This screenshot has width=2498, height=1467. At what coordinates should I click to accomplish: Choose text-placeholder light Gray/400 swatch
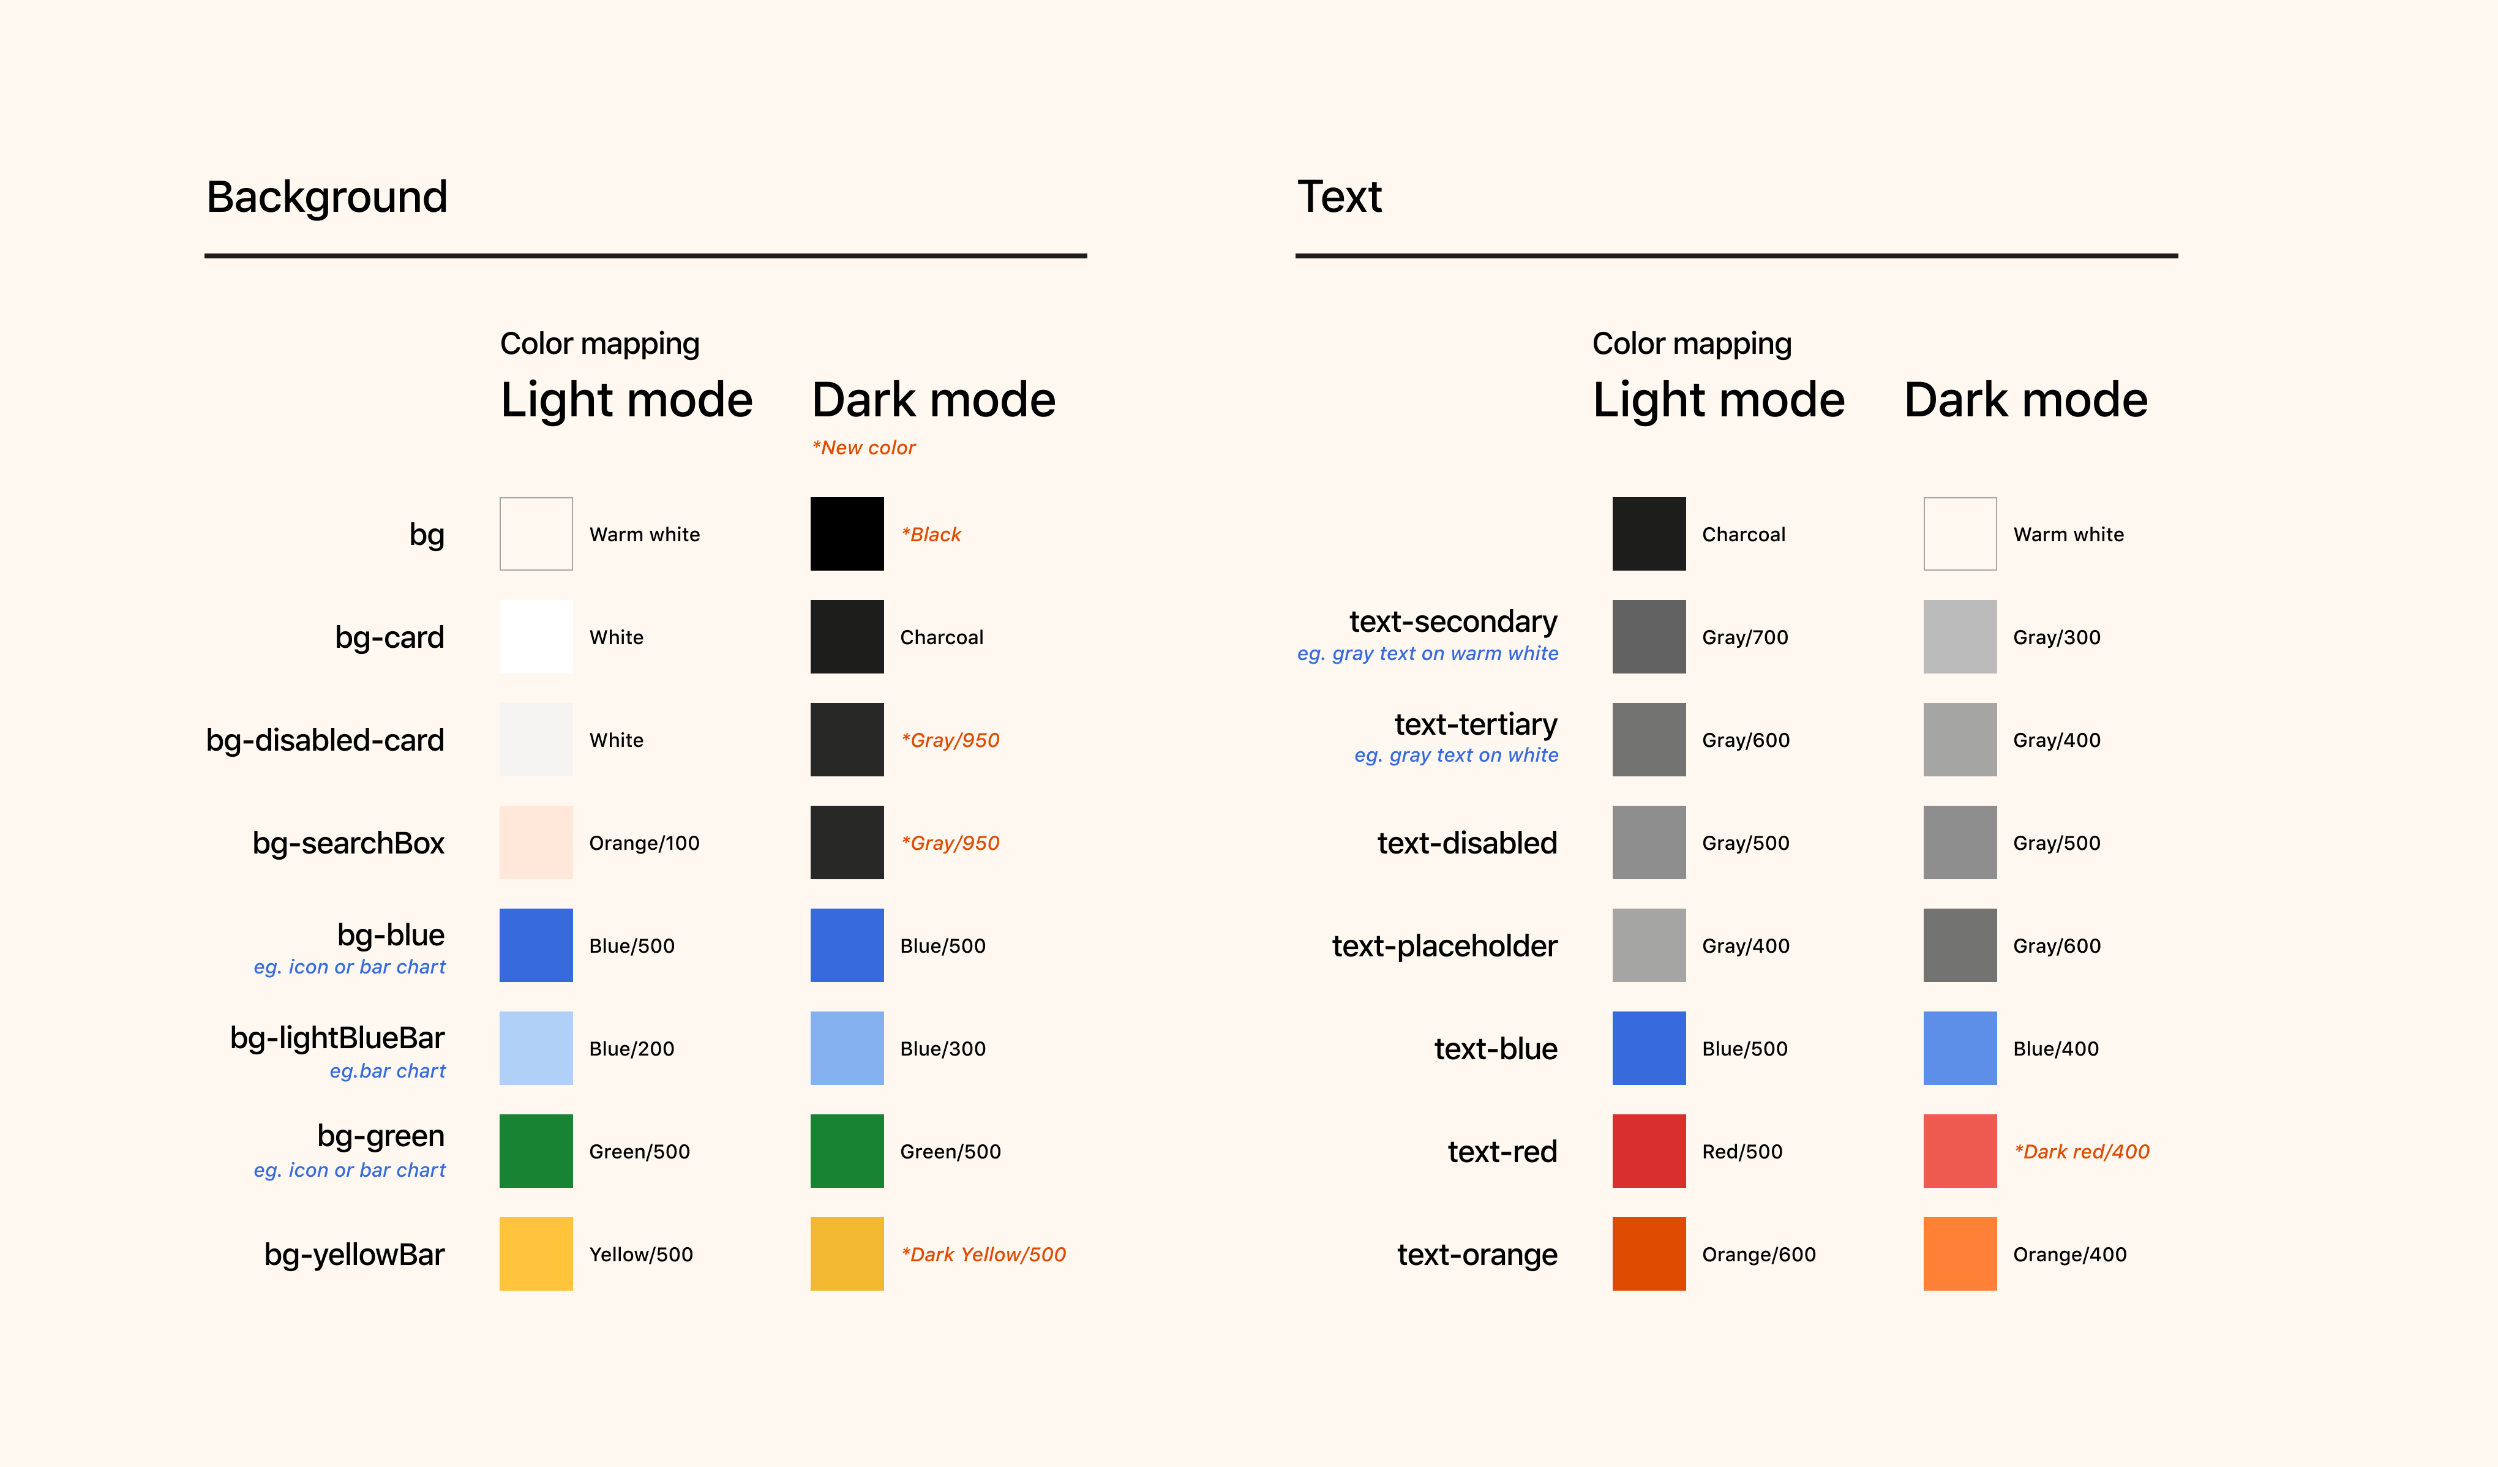click(x=1648, y=945)
